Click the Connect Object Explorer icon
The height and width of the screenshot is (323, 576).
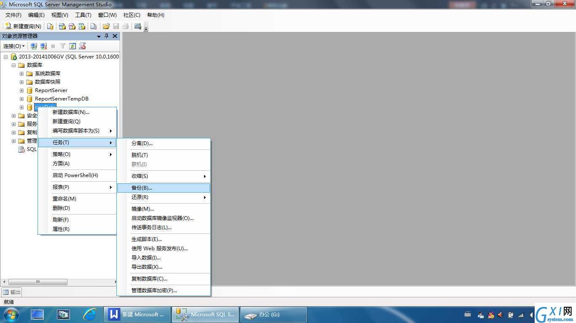point(34,46)
